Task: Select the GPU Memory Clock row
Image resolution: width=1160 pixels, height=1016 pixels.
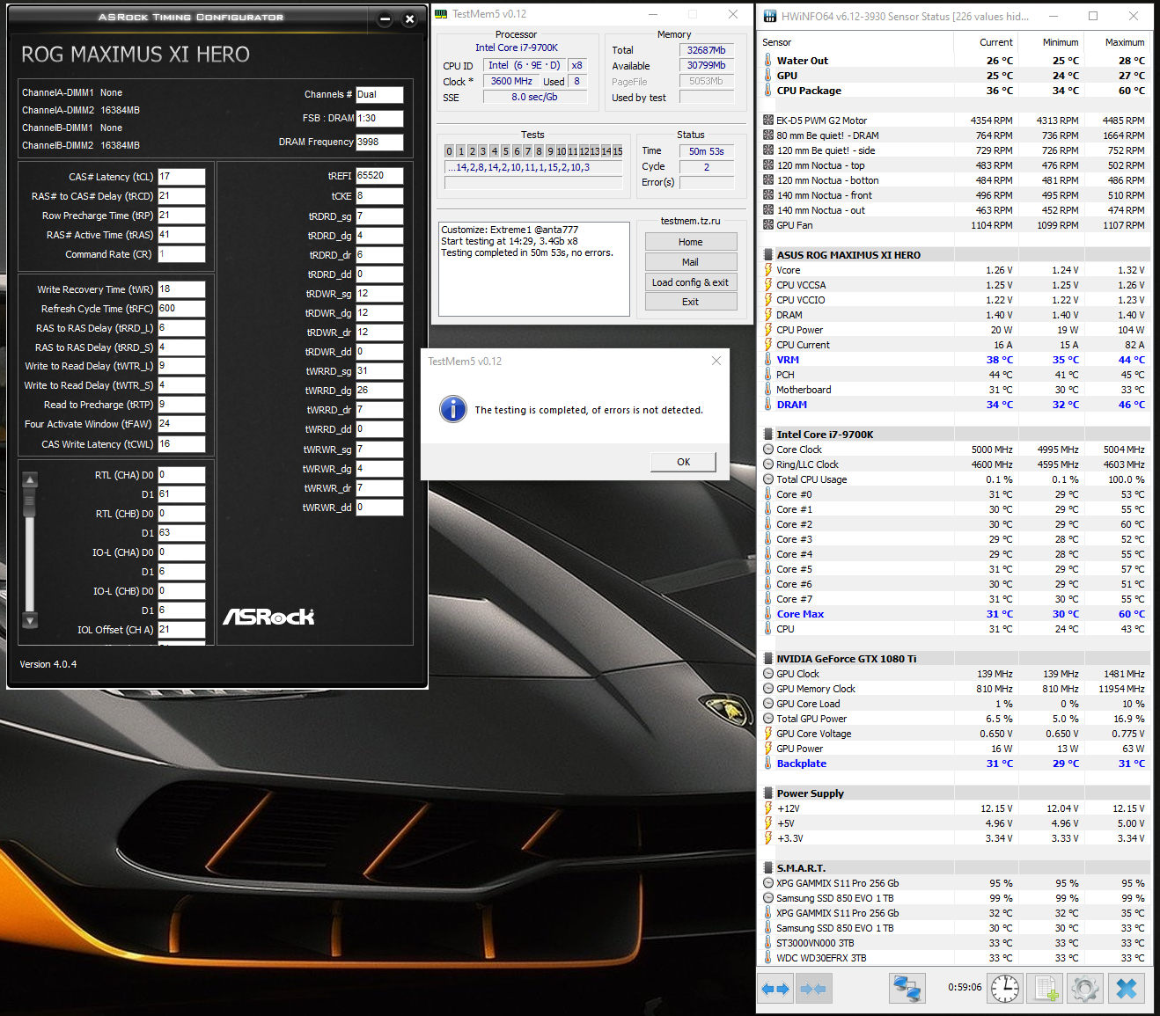Action: [955, 689]
